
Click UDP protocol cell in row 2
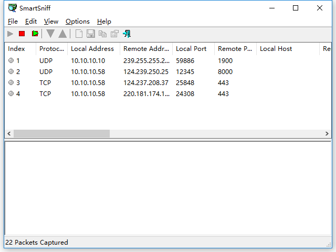click(x=46, y=72)
